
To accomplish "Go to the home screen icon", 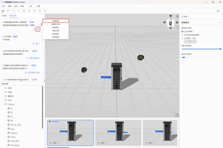I will (x=3, y=11).
